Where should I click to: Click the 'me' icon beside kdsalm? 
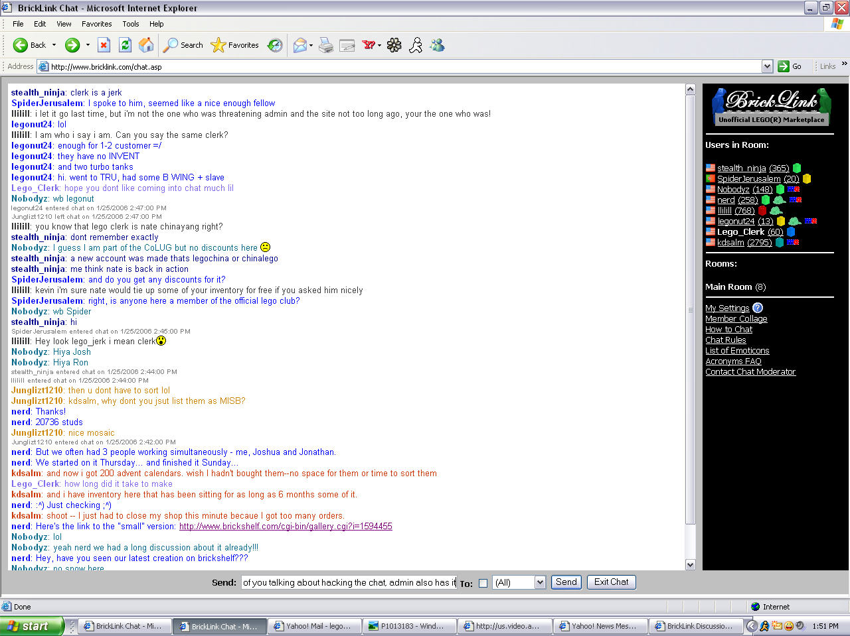click(792, 242)
